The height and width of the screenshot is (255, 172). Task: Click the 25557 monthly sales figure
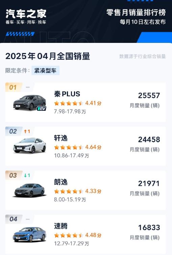149,96
